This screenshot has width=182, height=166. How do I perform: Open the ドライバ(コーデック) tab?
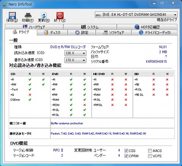pos(154,33)
